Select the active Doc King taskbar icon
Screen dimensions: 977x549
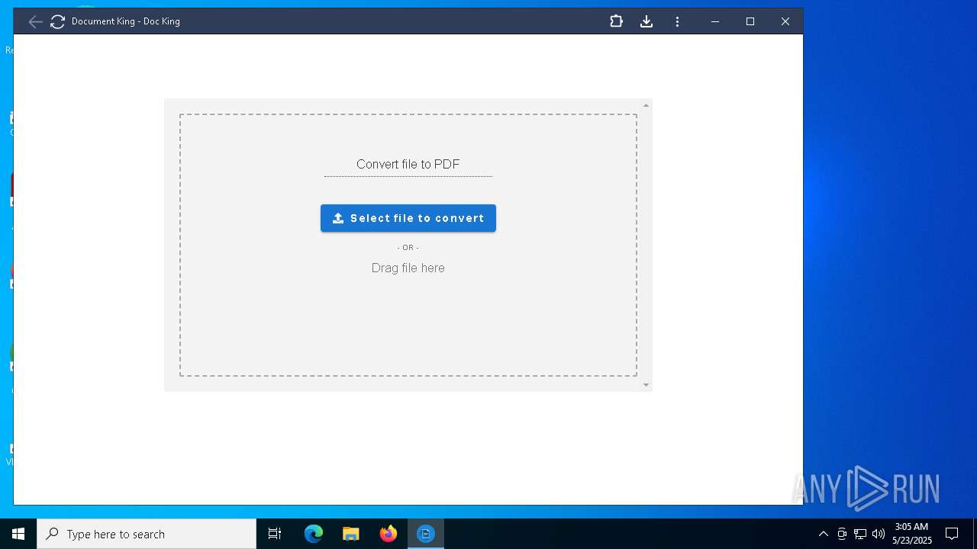(x=426, y=534)
